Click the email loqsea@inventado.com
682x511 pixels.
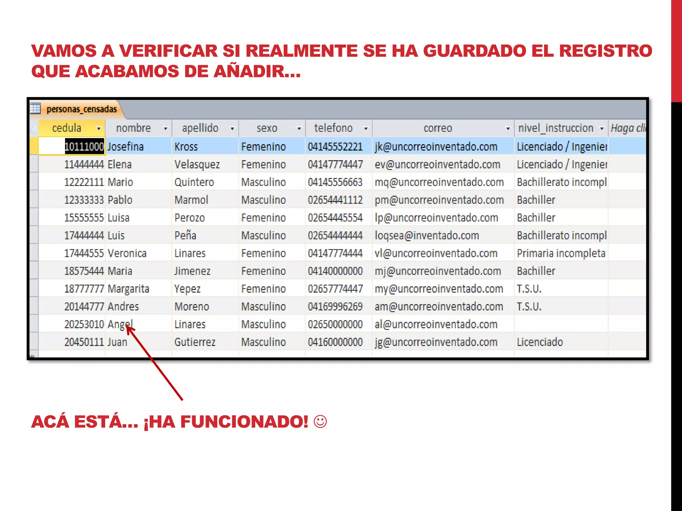click(x=427, y=236)
